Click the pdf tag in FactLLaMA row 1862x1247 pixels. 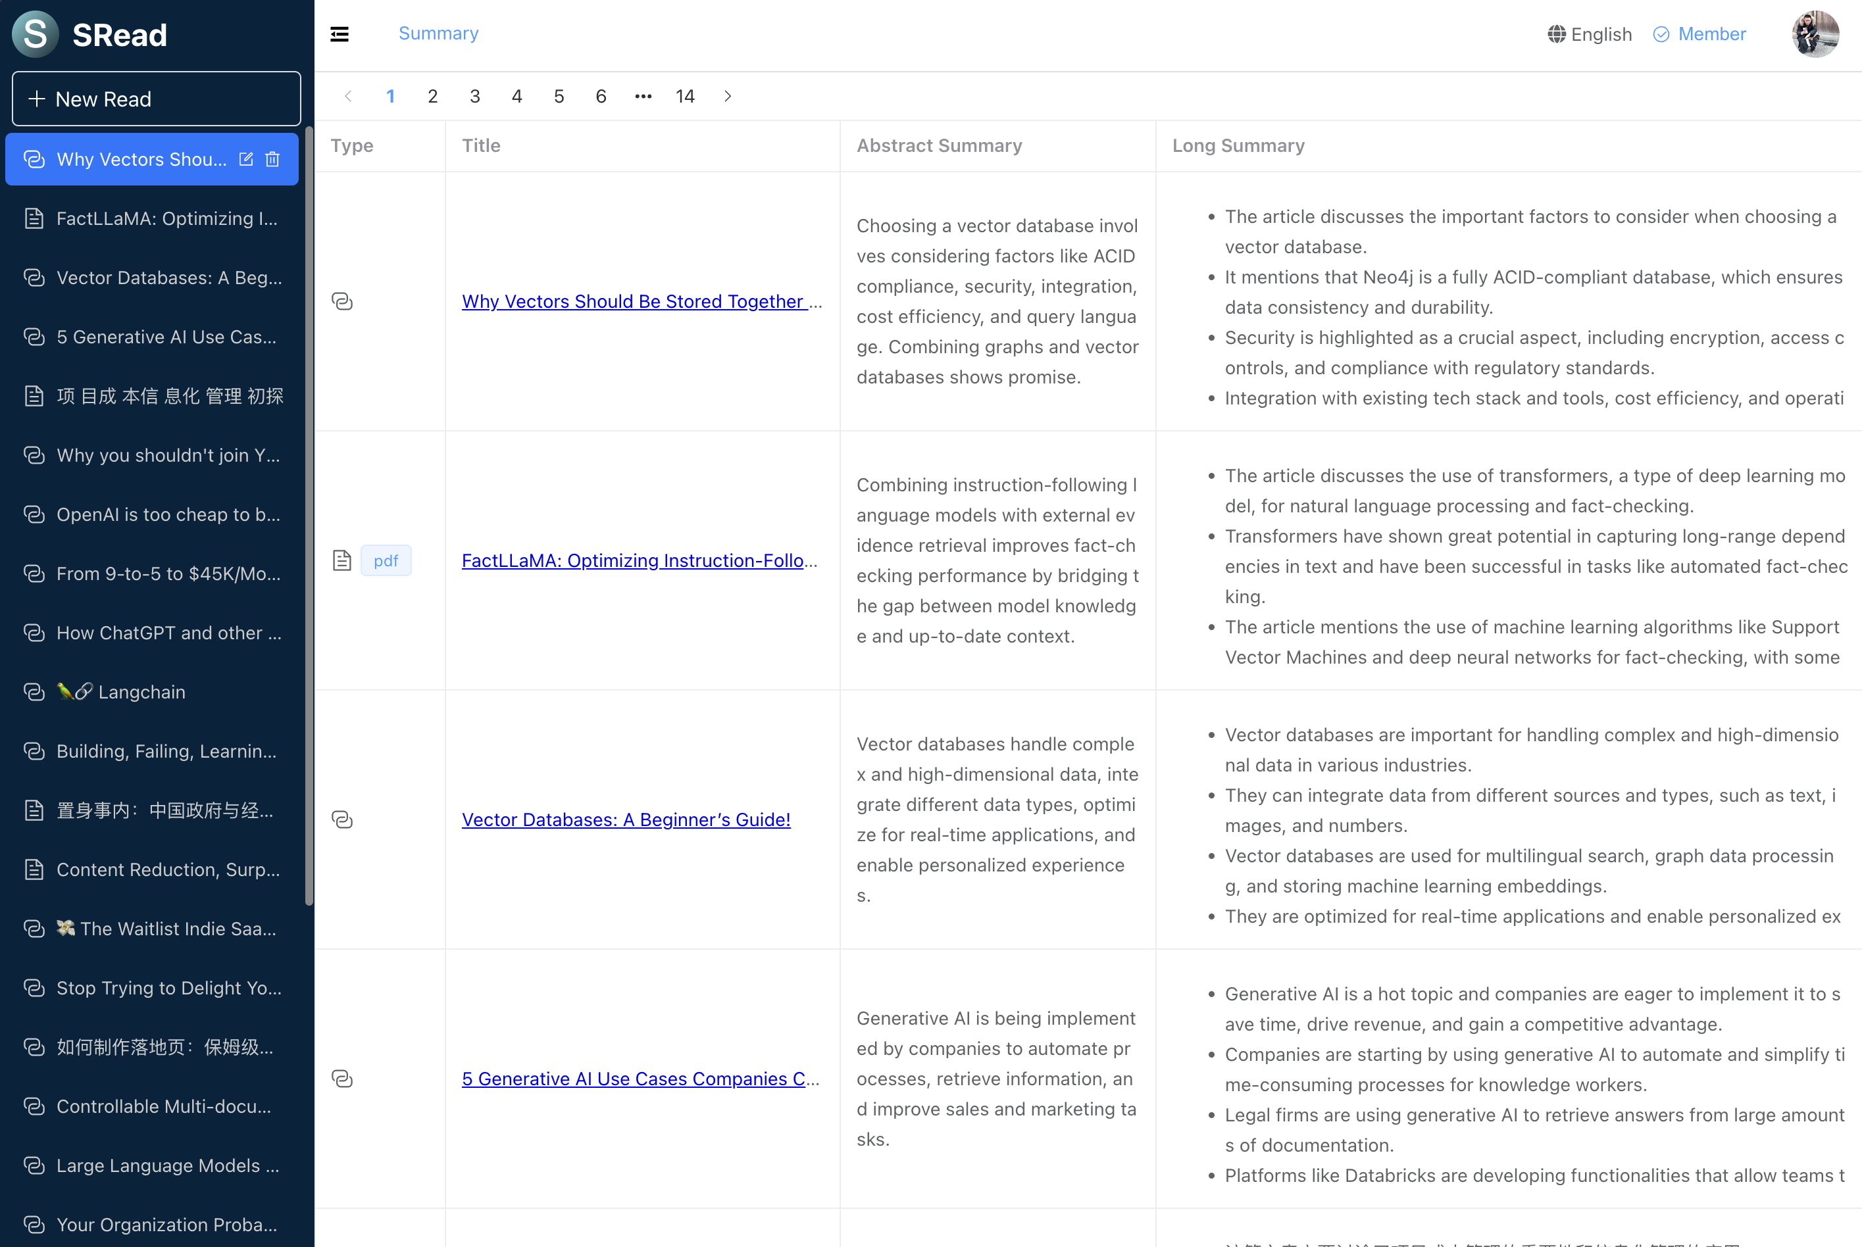pos(386,560)
